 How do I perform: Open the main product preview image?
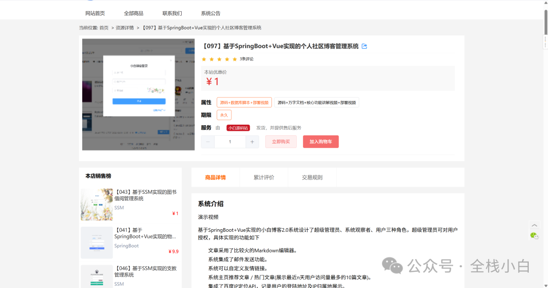pyautogui.click(x=139, y=95)
